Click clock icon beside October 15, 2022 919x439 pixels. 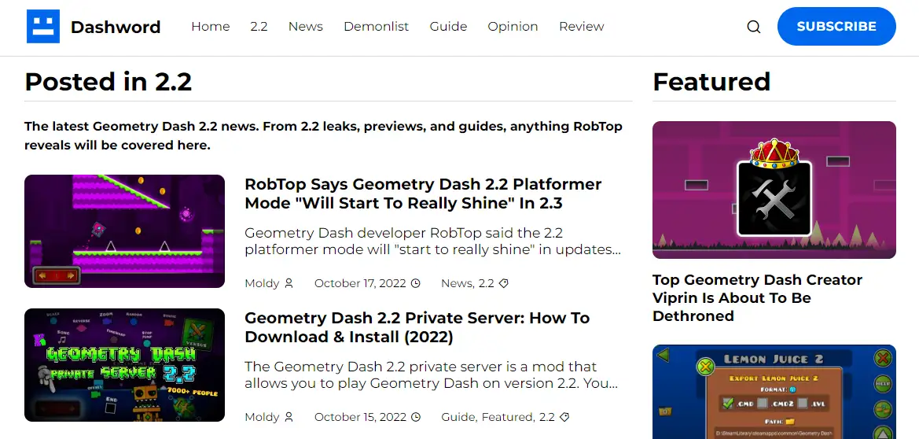416,417
